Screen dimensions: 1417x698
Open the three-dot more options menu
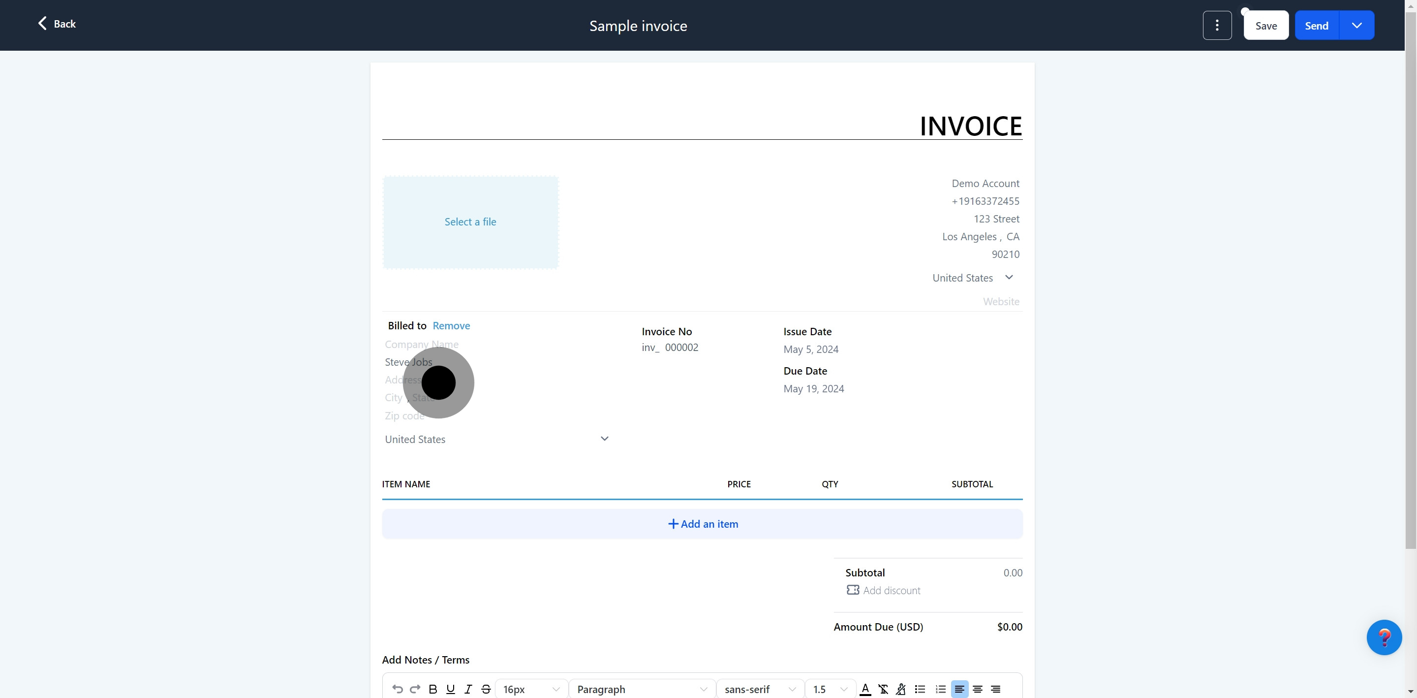[x=1217, y=25]
